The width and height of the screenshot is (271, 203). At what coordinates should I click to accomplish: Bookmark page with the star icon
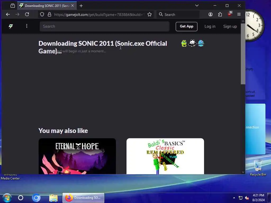(150, 14)
